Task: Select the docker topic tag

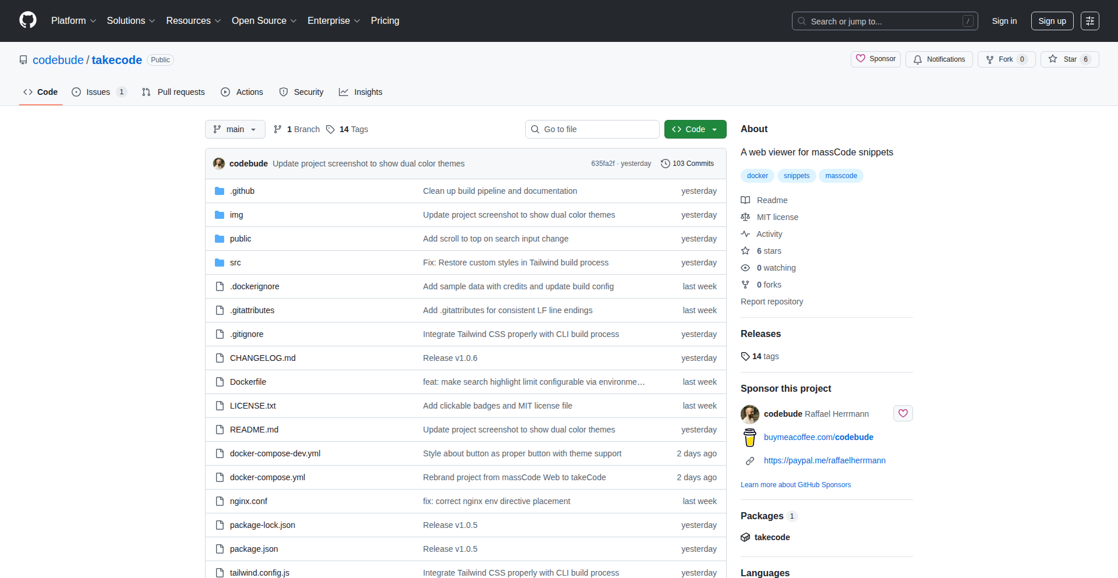Action: click(758, 176)
